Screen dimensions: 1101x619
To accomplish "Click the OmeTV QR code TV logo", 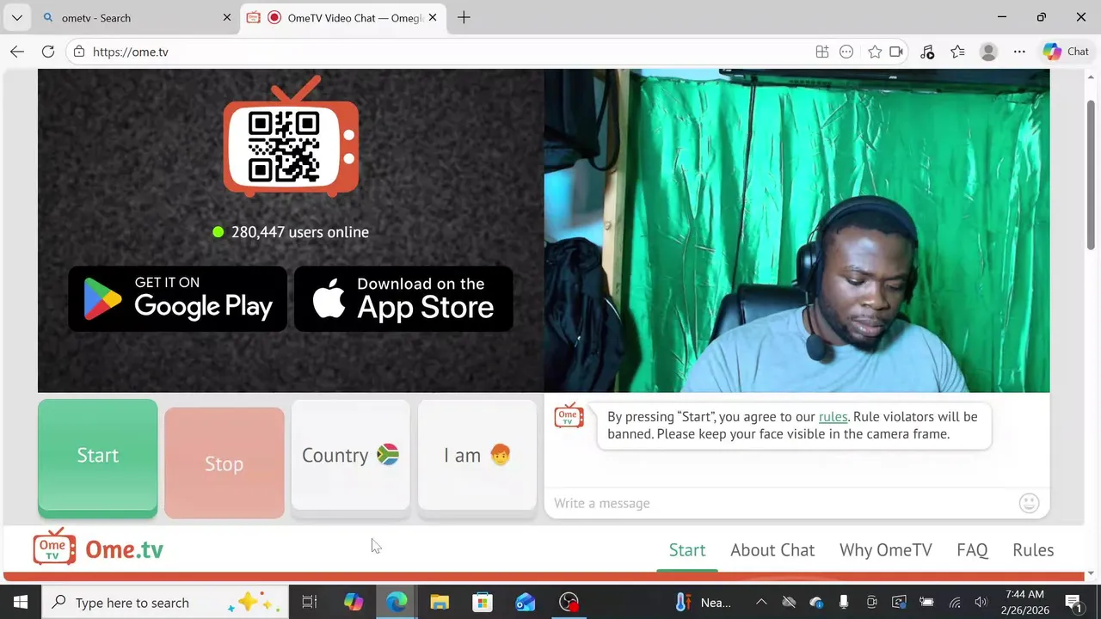I will 291,137.
